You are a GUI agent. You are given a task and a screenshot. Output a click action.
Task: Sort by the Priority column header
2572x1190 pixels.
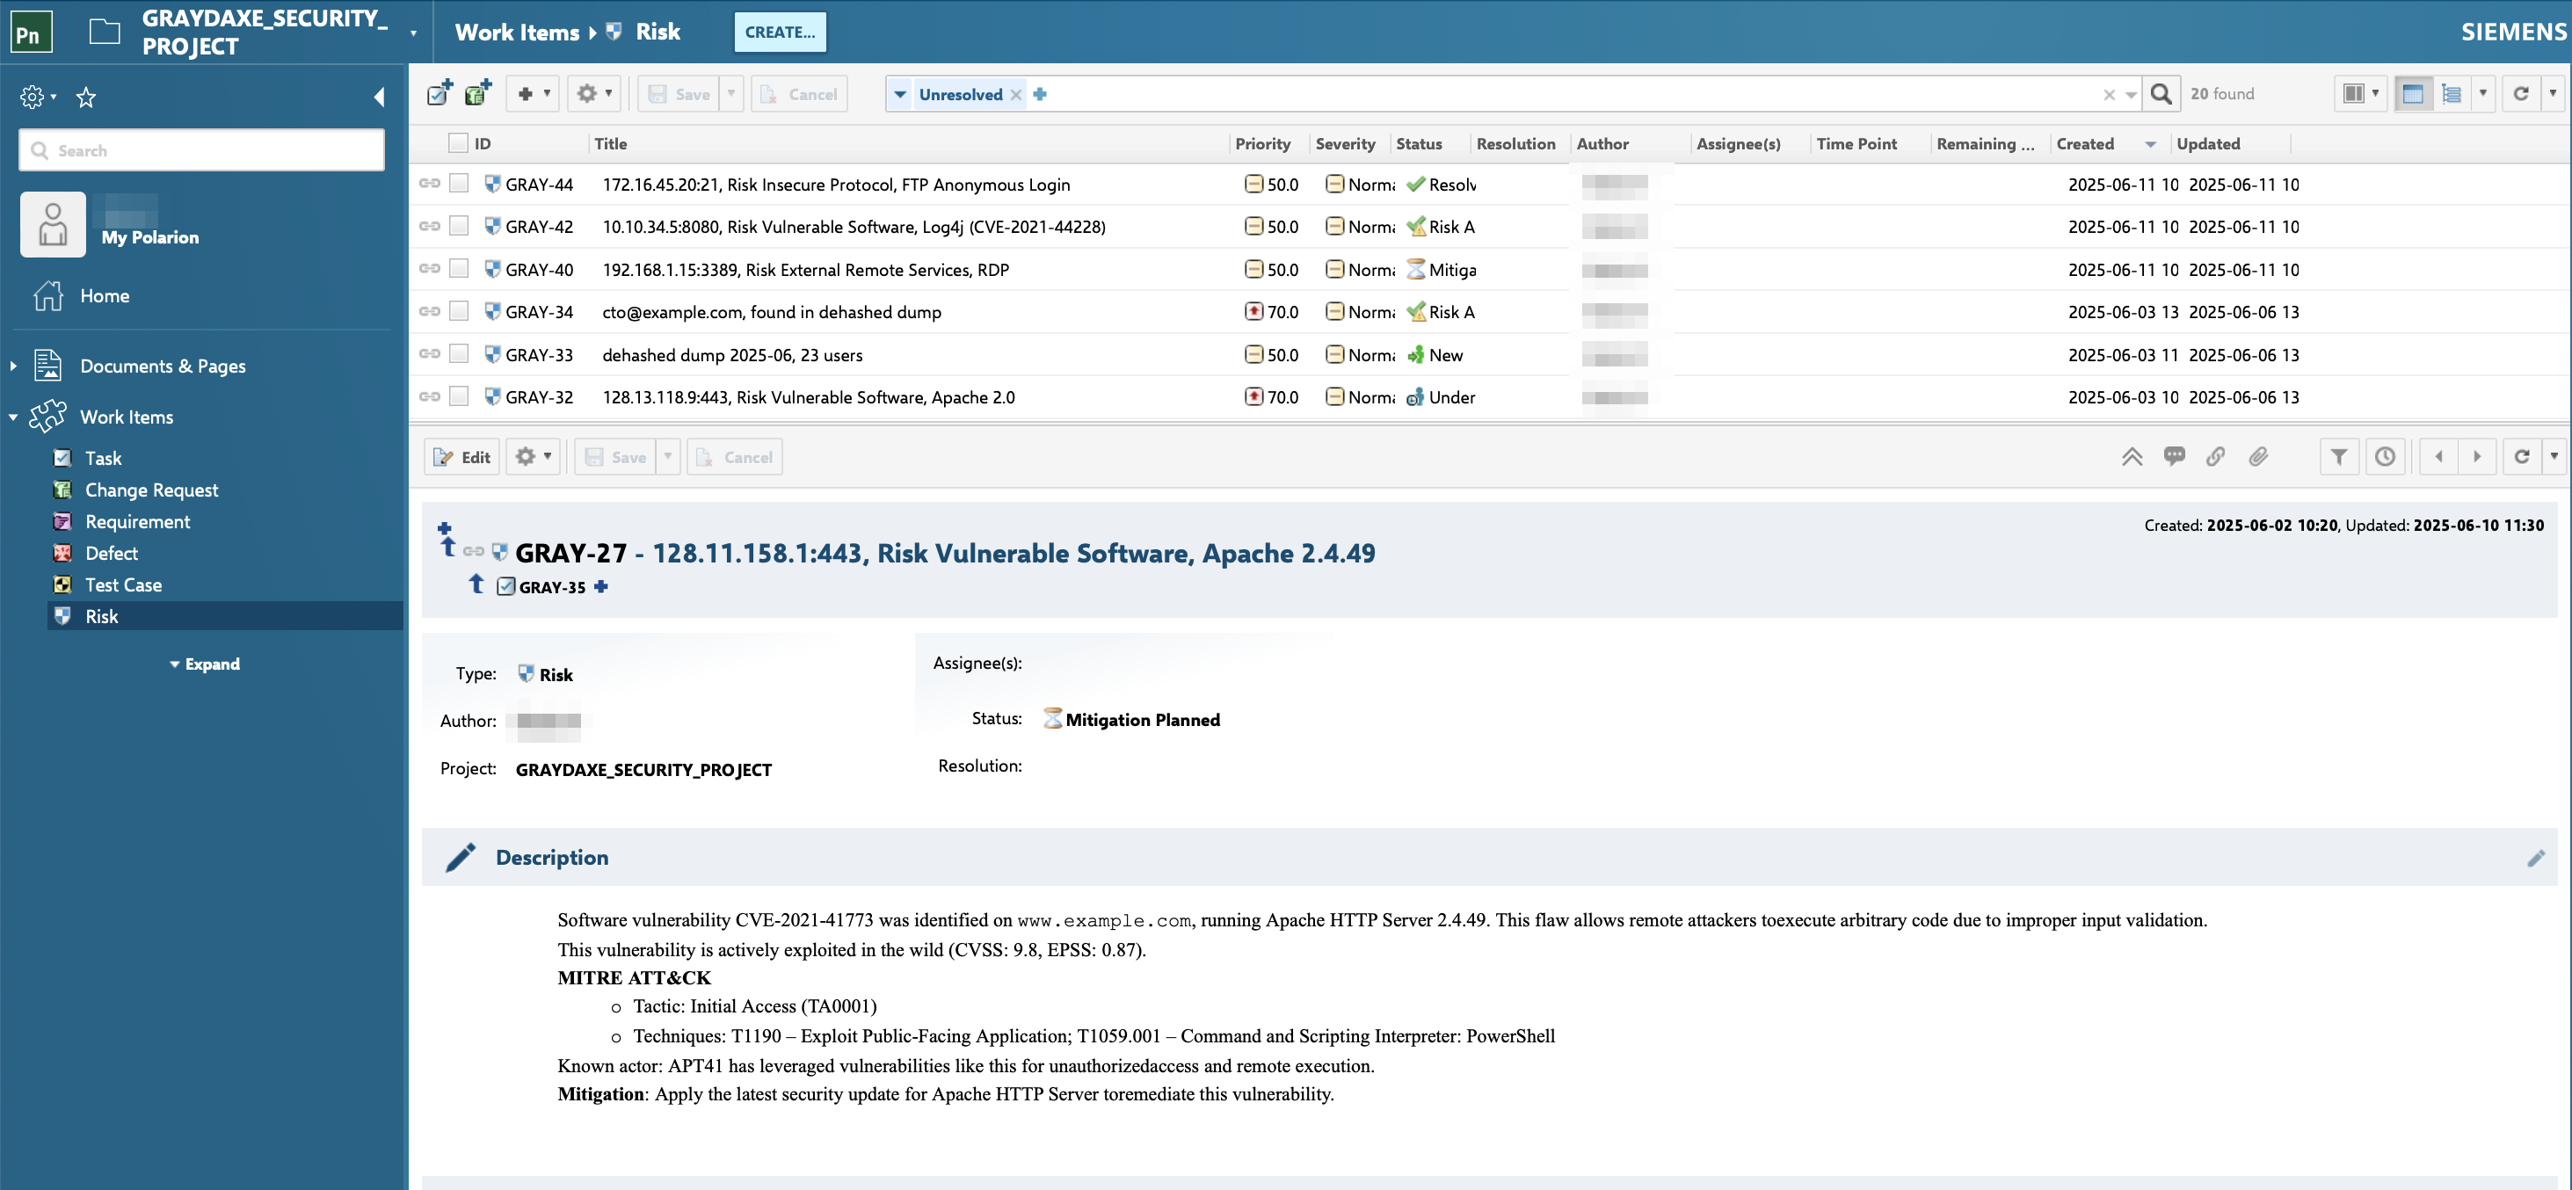tap(1263, 144)
